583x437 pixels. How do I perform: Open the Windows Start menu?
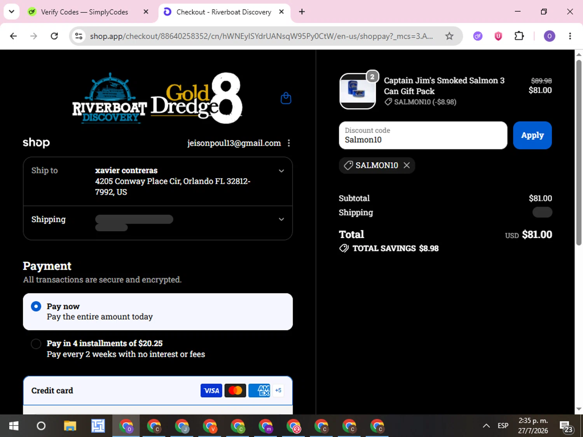14,426
